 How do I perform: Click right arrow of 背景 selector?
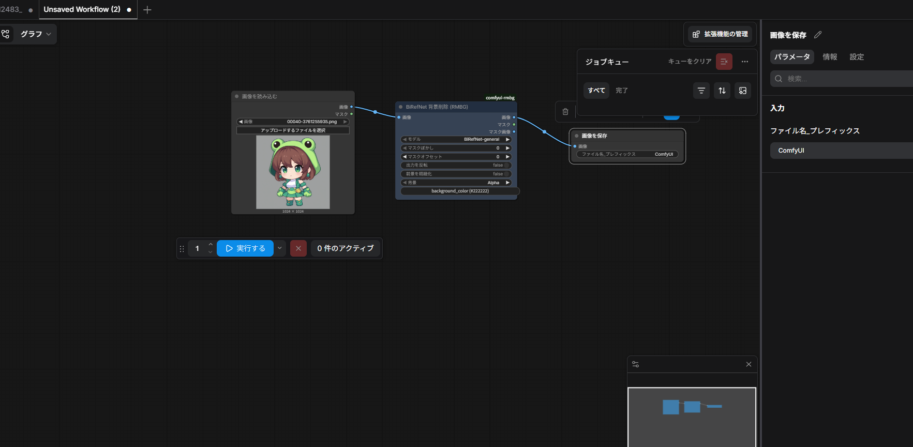pos(508,183)
